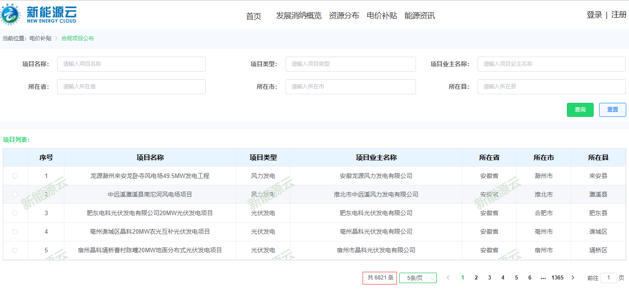
Task: Click the green 查询 button
Action: point(580,110)
